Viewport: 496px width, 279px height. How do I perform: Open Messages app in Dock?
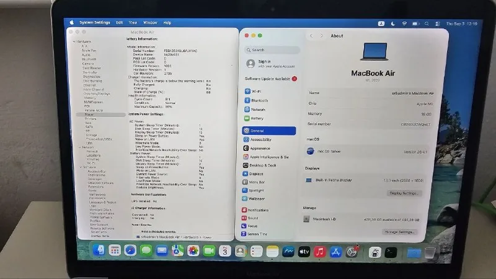click(x=146, y=251)
